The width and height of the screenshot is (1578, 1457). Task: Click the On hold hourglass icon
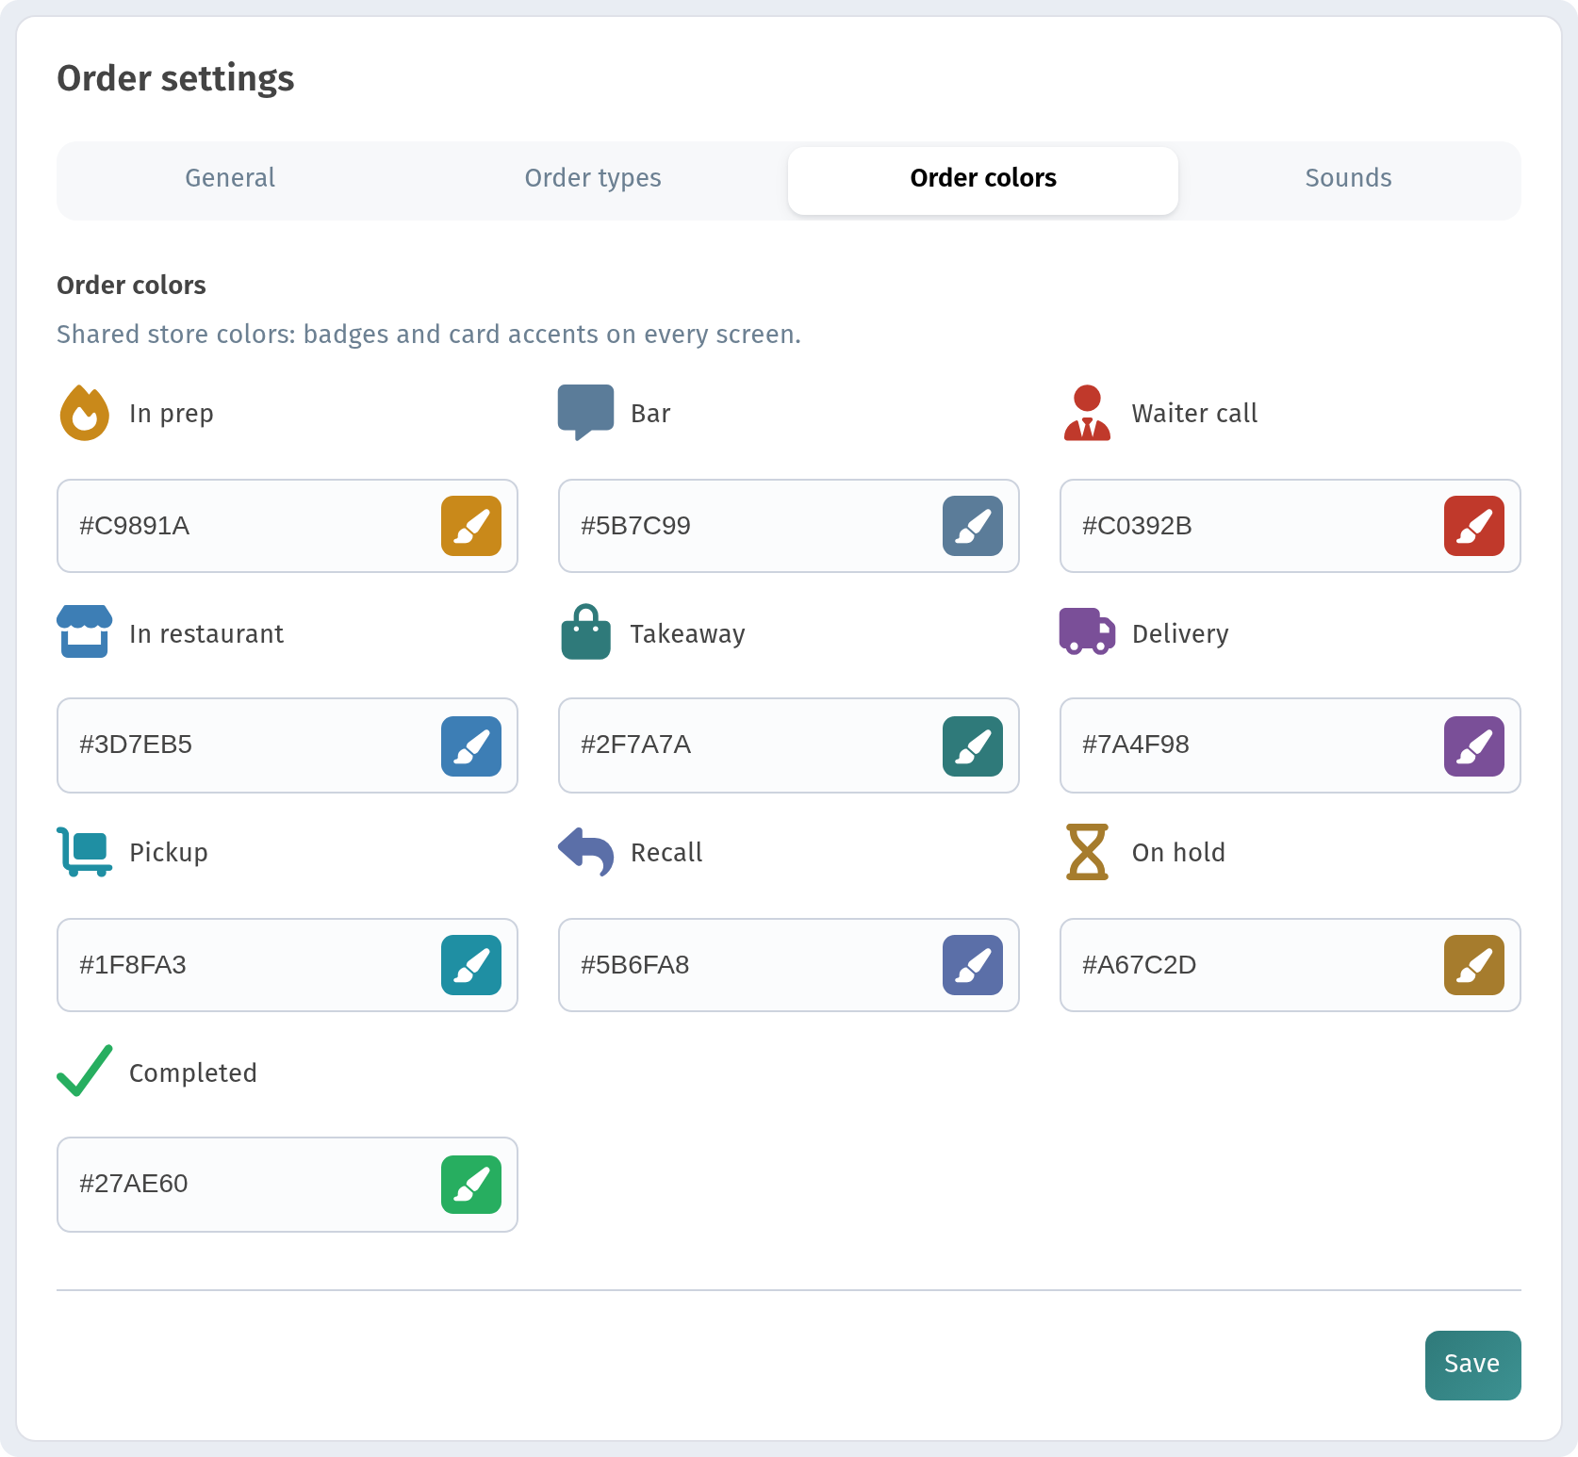click(1087, 852)
